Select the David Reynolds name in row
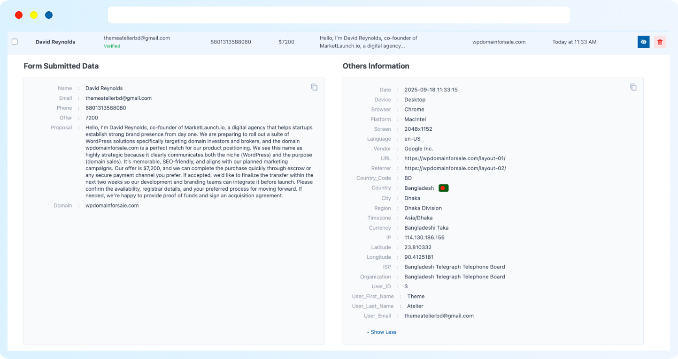Image resolution: width=678 pixels, height=359 pixels. click(55, 42)
